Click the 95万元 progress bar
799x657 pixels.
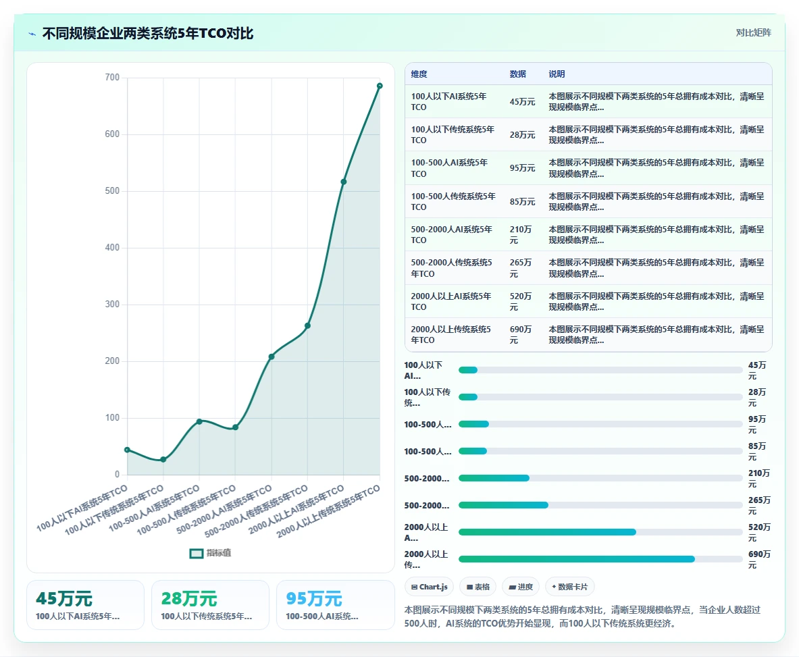point(600,424)
